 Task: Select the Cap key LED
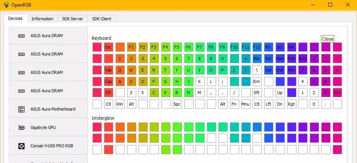(108, 81)
